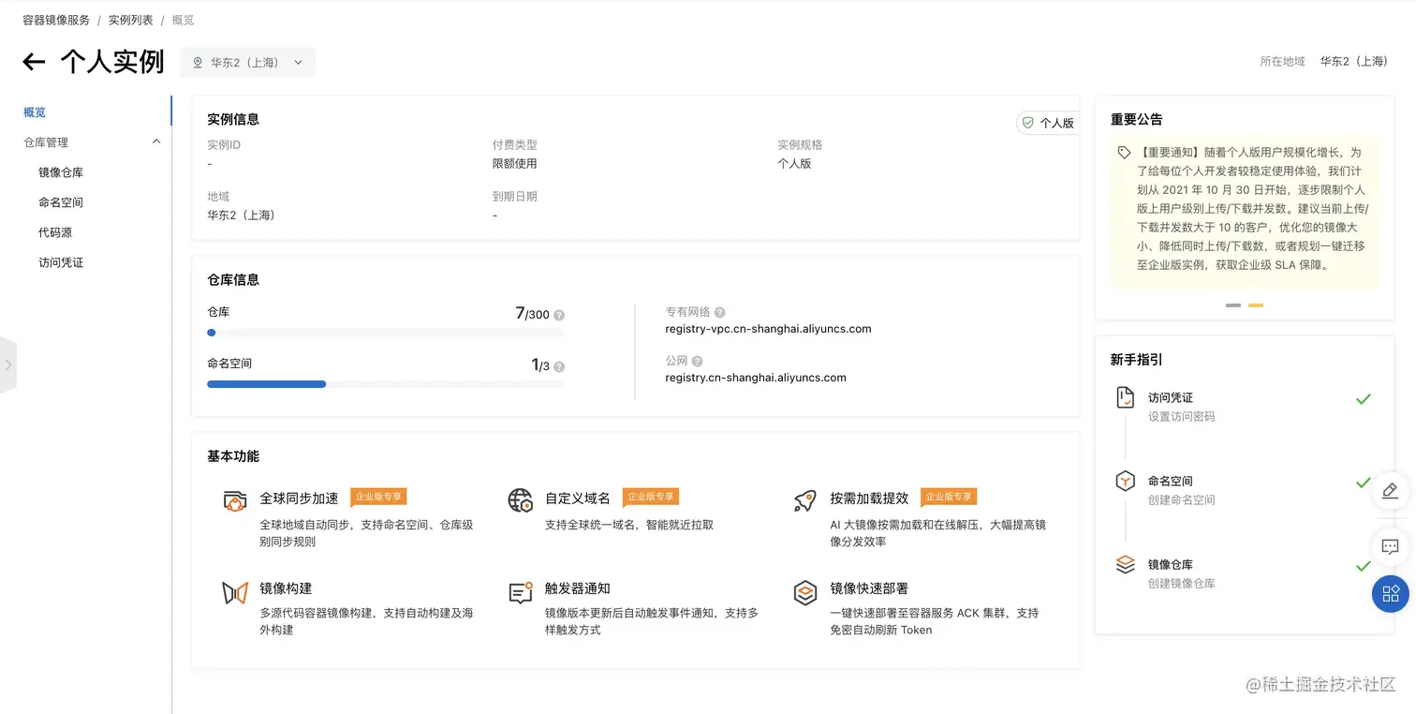Click the 镜像仓库 guide step icon

pos(1126,565)
